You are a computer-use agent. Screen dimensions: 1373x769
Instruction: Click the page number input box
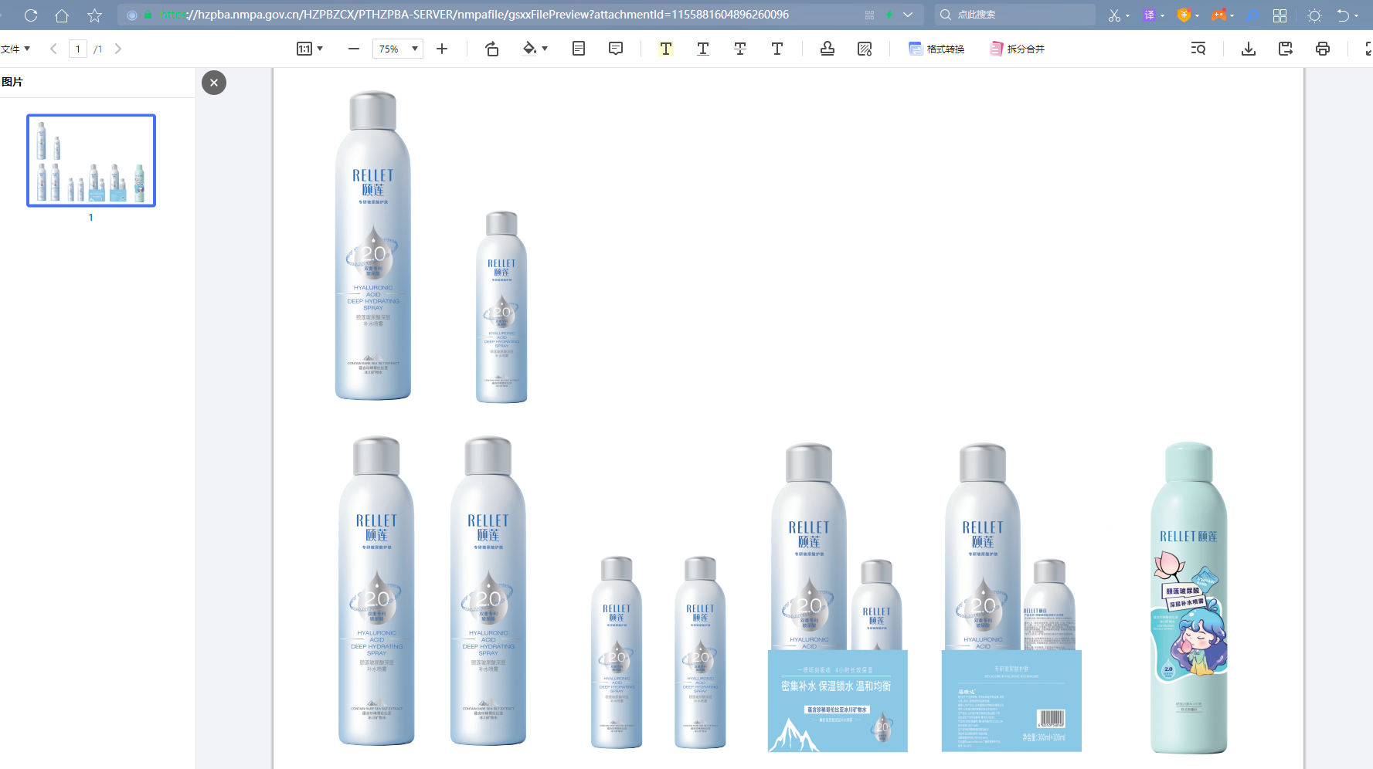78,49
